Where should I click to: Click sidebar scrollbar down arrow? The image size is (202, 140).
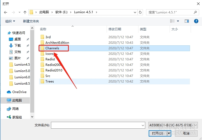click(x=32, y=117)
